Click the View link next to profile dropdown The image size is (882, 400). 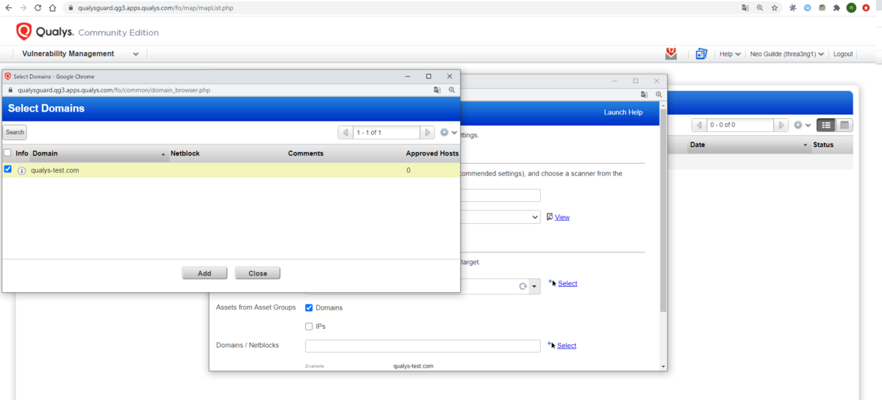[x=562, y=217]
